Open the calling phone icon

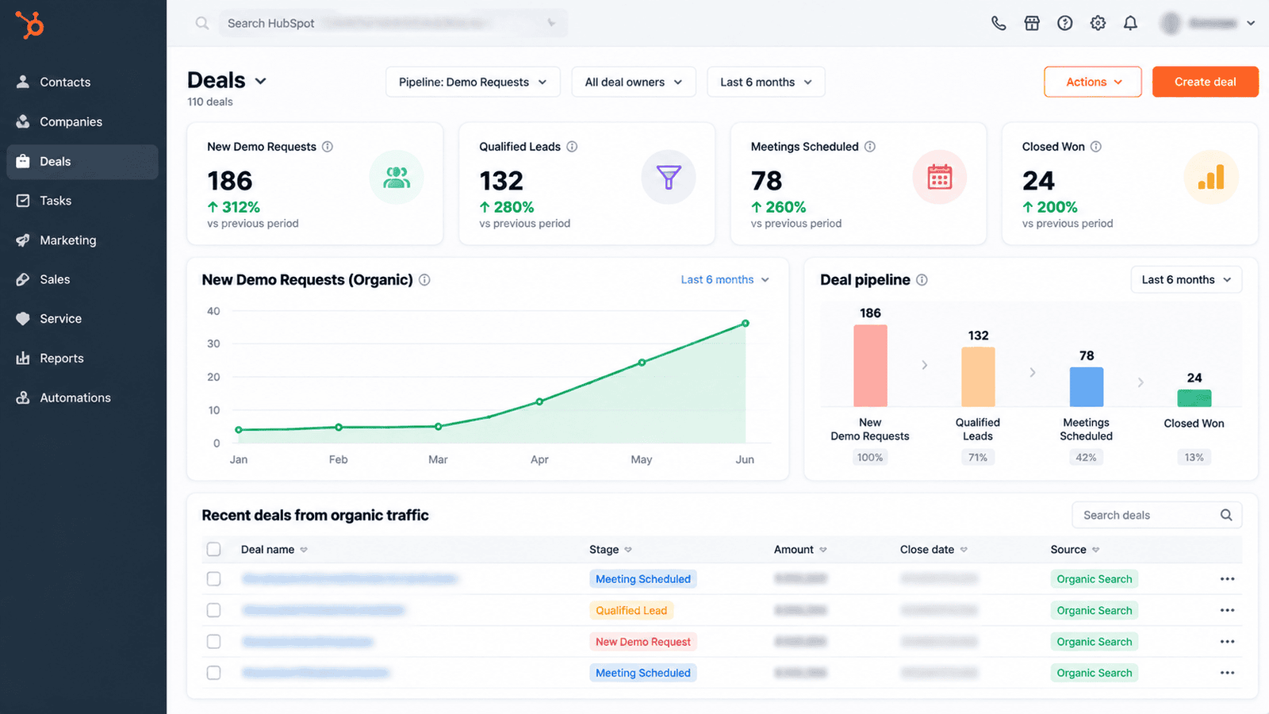click(999, 23)
